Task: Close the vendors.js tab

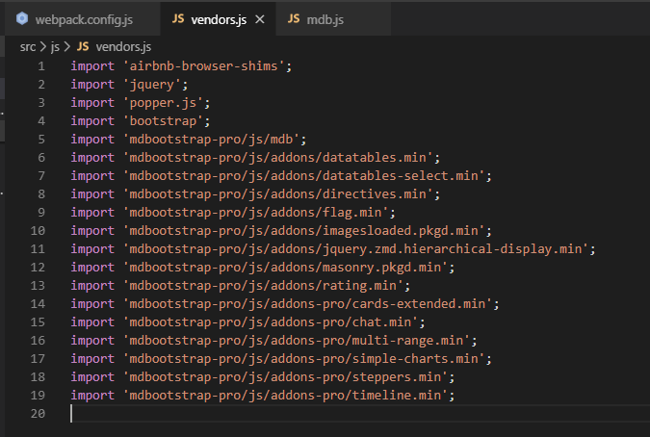Action: tap(260, 19)
